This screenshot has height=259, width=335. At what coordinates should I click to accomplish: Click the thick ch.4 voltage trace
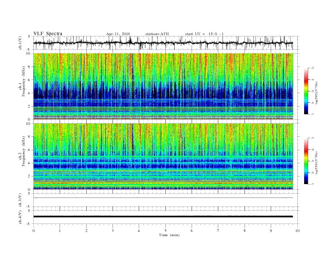tap(163, 217)
